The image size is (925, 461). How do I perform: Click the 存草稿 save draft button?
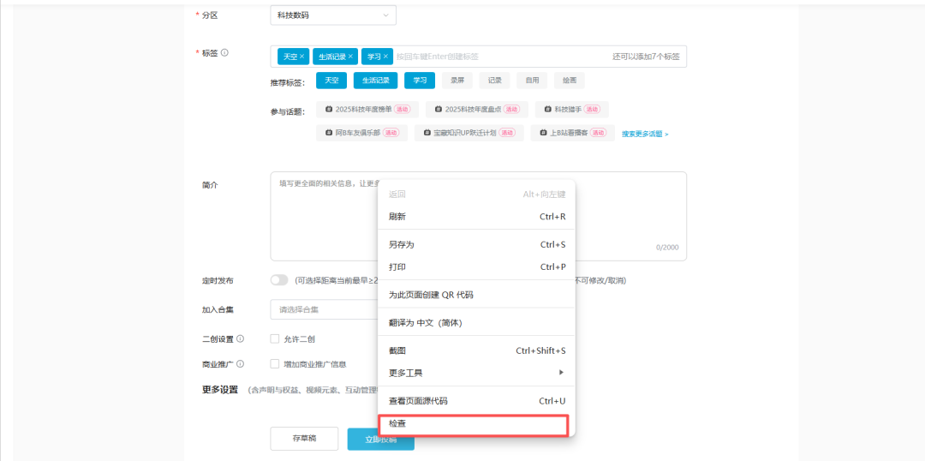point(304,439)
